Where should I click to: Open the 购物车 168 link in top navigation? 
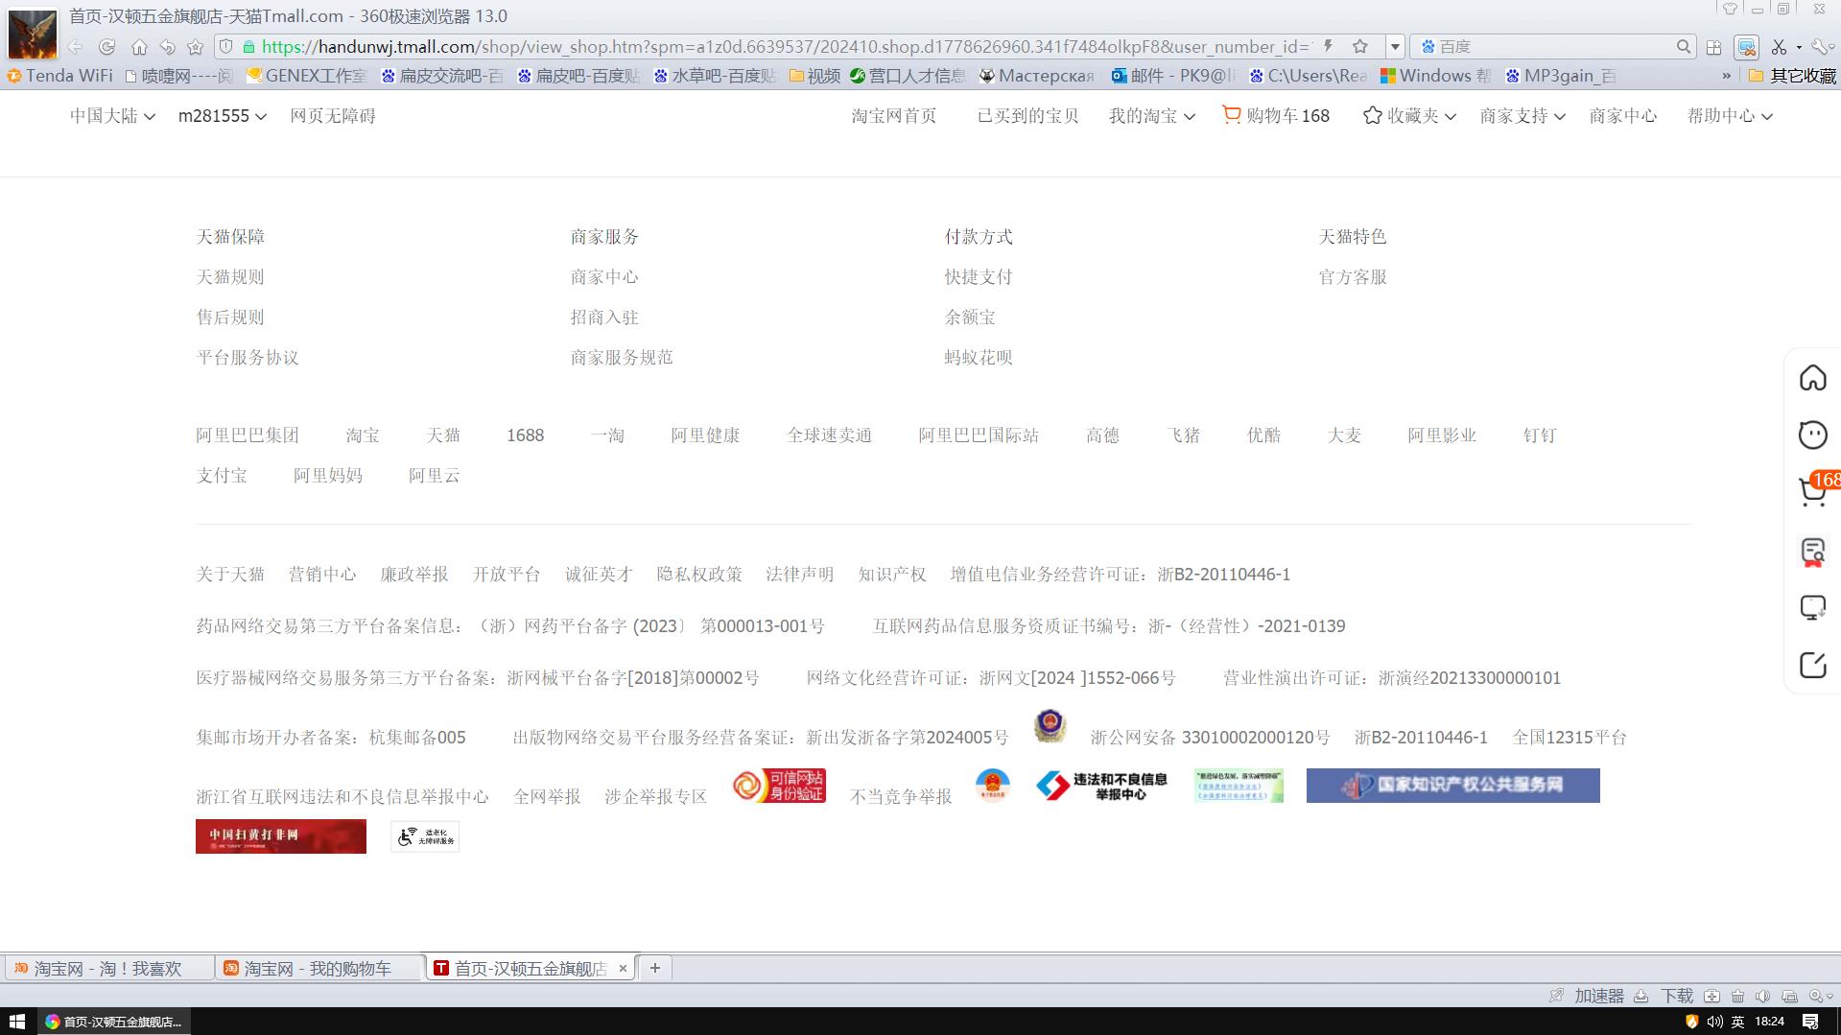pos(1276,116)
